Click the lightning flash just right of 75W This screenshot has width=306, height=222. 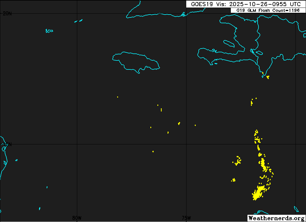195,125
